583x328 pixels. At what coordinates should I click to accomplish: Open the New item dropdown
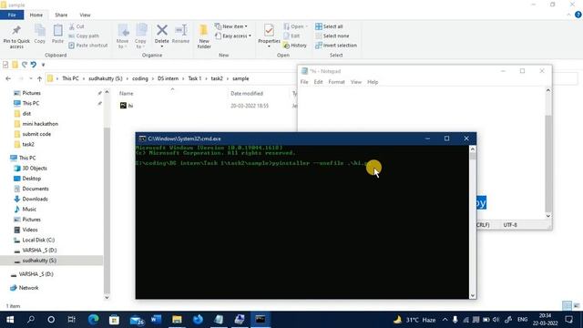231,26
